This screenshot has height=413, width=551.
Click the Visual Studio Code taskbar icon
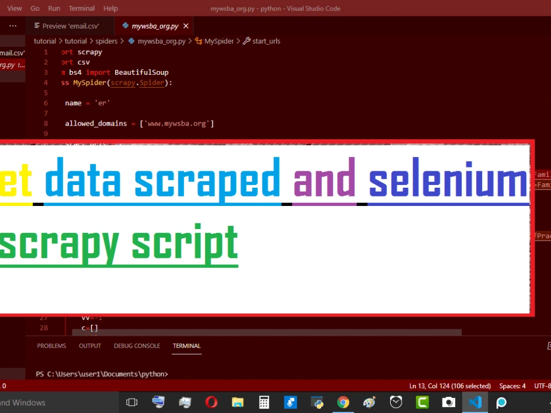pyautogui.click(x=475, y=402)
